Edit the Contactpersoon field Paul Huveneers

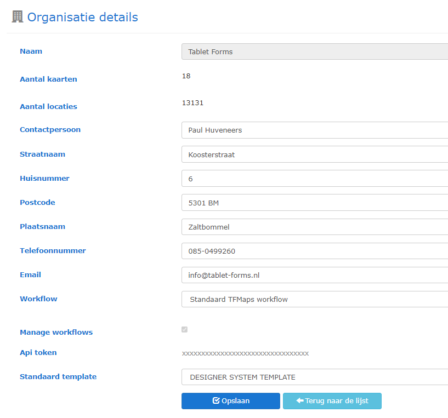point(315,130)
